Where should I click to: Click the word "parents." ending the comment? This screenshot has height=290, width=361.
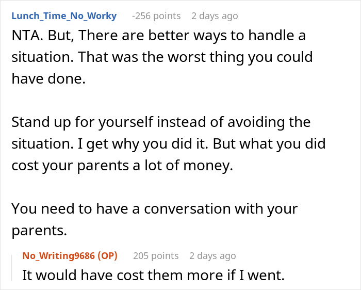[x=39, y=229]
